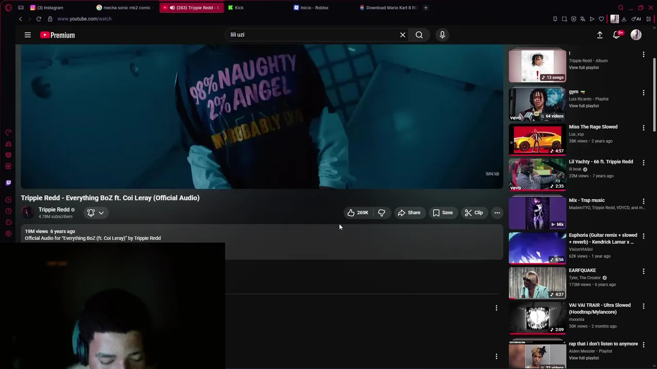Open History clock in sidebar

coord(8,211)
